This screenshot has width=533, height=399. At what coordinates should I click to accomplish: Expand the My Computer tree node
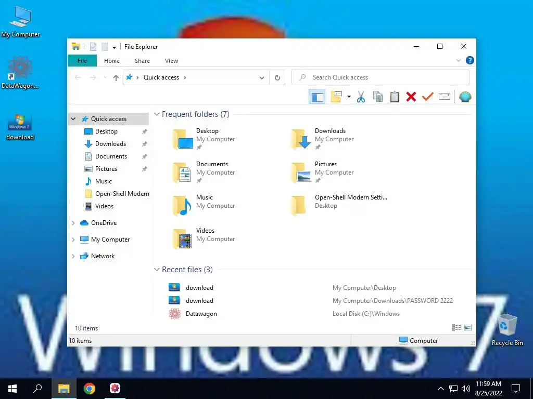coord(73,240)
